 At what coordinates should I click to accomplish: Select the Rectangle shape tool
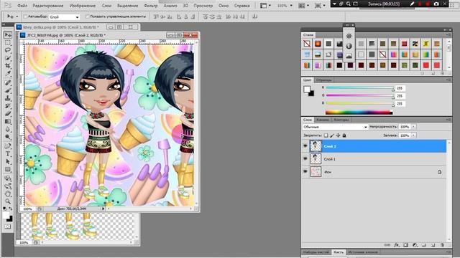tap(8, 169)
